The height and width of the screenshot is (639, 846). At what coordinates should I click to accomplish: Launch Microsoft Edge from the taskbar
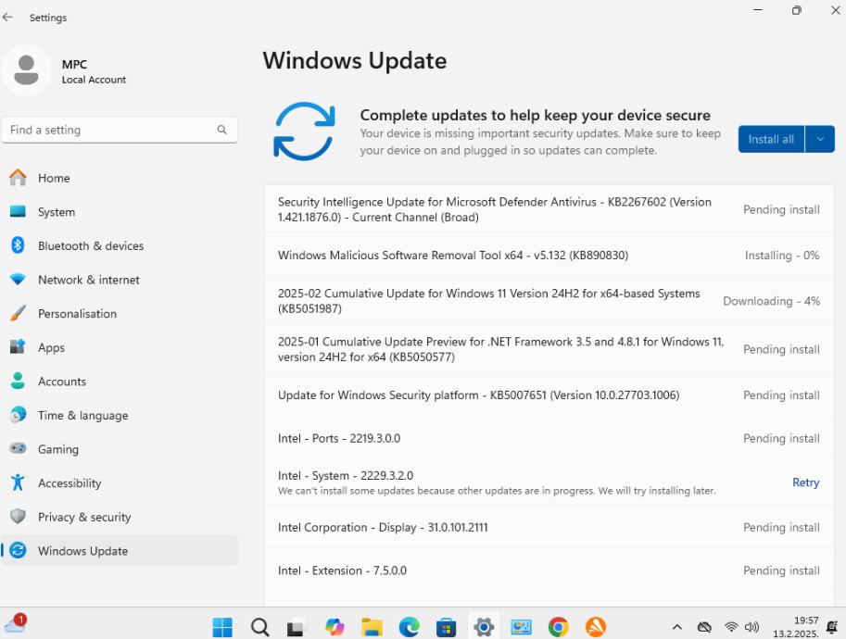[409, 627]
